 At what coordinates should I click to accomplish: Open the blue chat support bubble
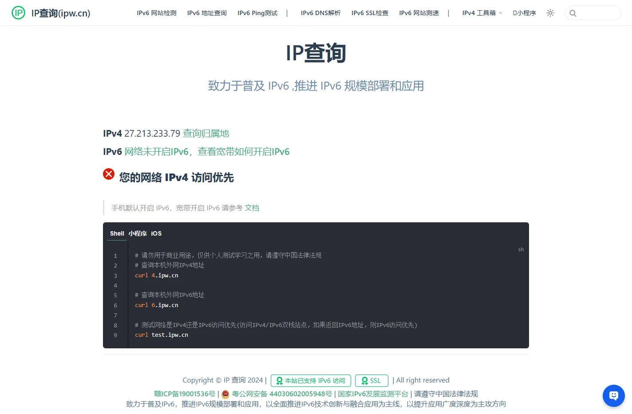point(614,395)
